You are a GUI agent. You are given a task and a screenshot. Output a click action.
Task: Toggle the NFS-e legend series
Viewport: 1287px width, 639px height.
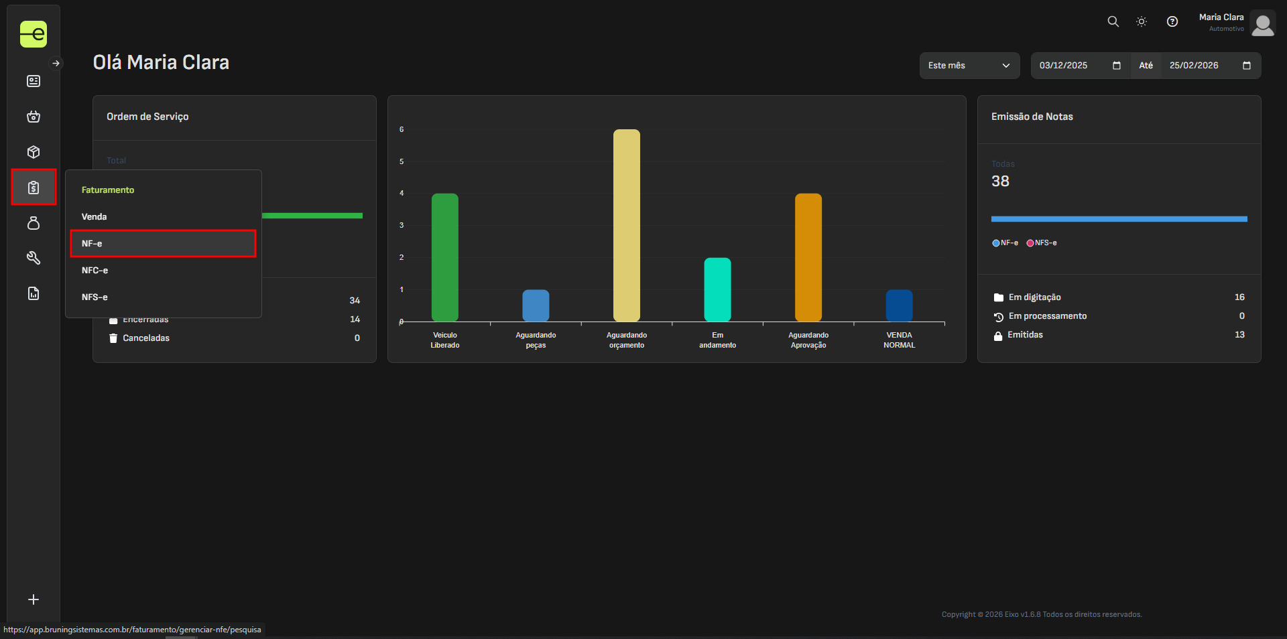(1041, 243)
